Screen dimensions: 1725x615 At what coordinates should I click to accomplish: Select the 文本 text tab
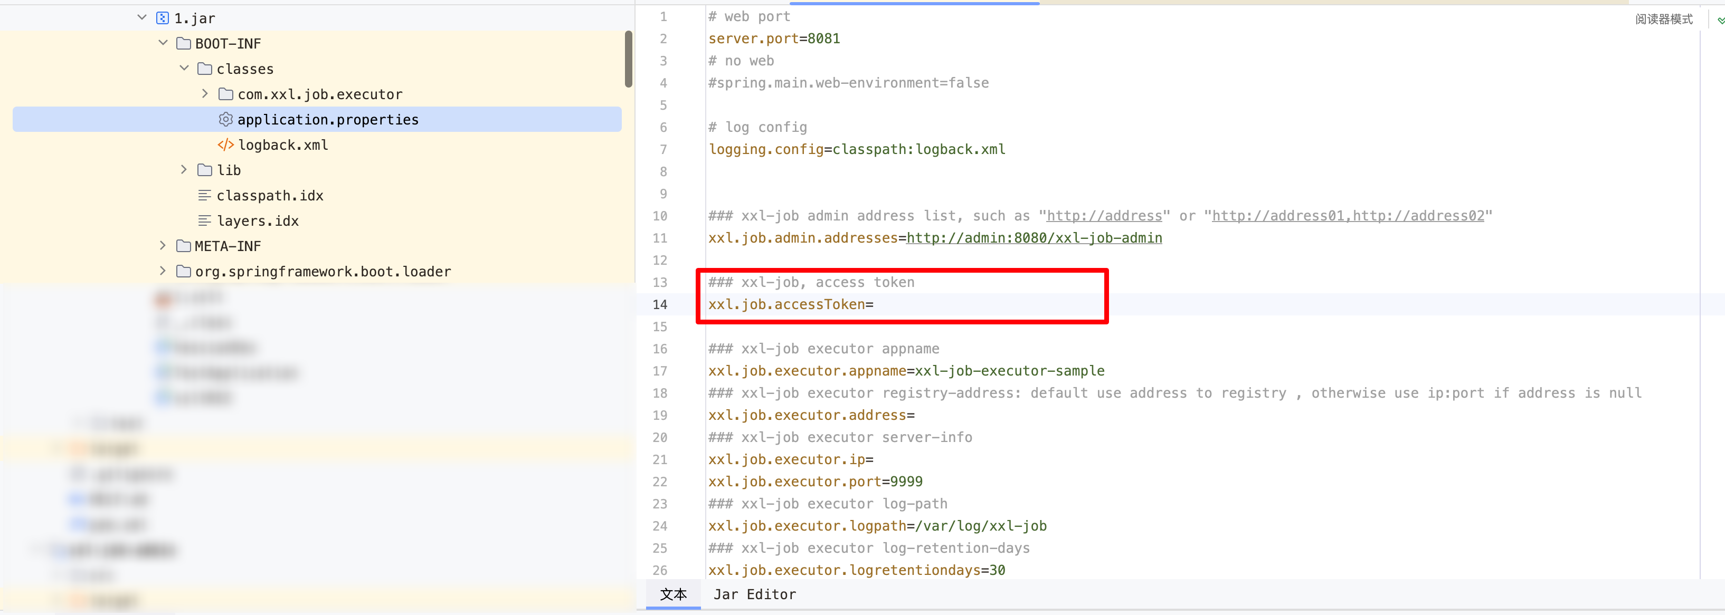point(673,594)
